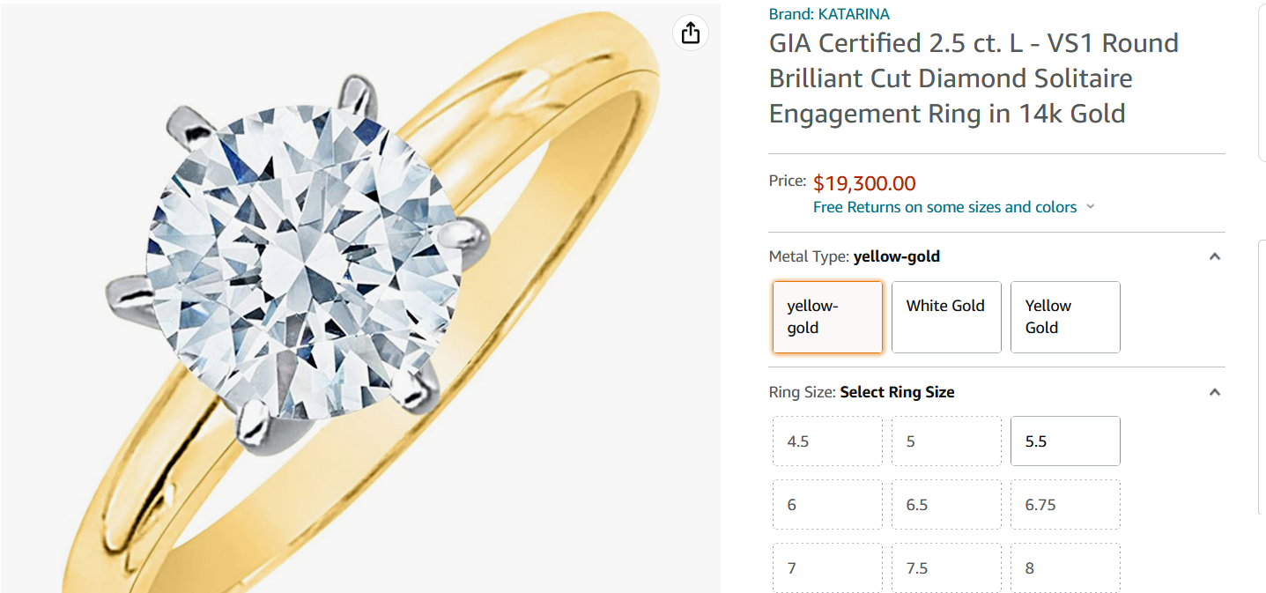Choose ring size 6.75
This screenshot has height=593, width=1266.
click(x=1065, y=505)
